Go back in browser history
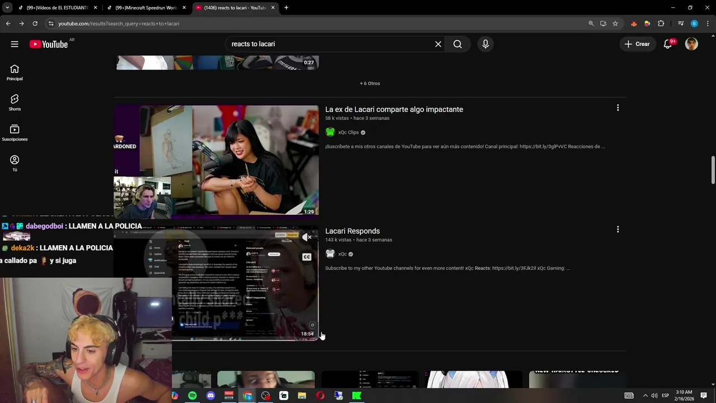 tap(8, 24)
